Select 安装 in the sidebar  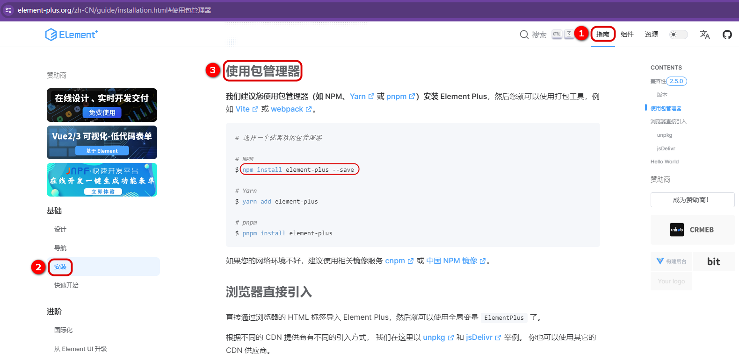60,267
